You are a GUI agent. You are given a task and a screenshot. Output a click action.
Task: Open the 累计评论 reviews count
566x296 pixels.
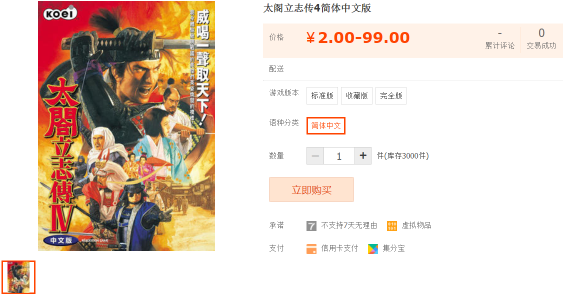point(499,40)
